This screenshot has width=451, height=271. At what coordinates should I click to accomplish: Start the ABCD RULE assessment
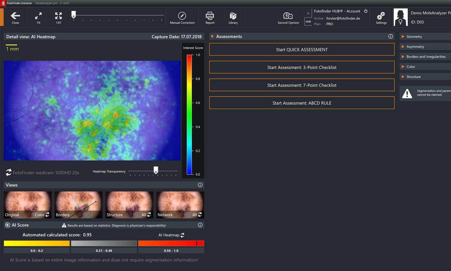coord(302,103)
